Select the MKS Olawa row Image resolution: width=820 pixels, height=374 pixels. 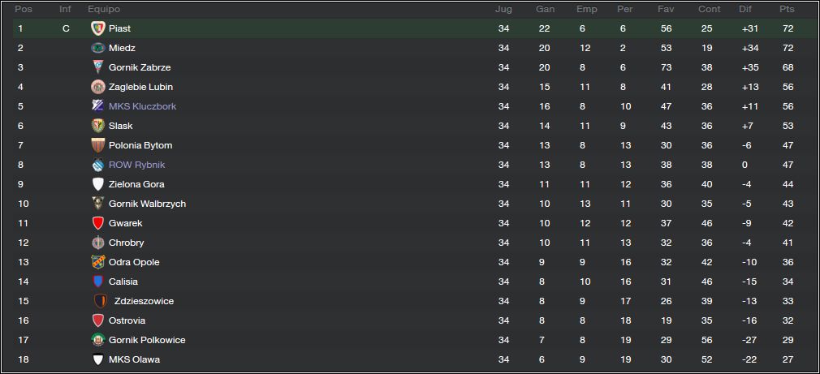(x=410, y=359)
